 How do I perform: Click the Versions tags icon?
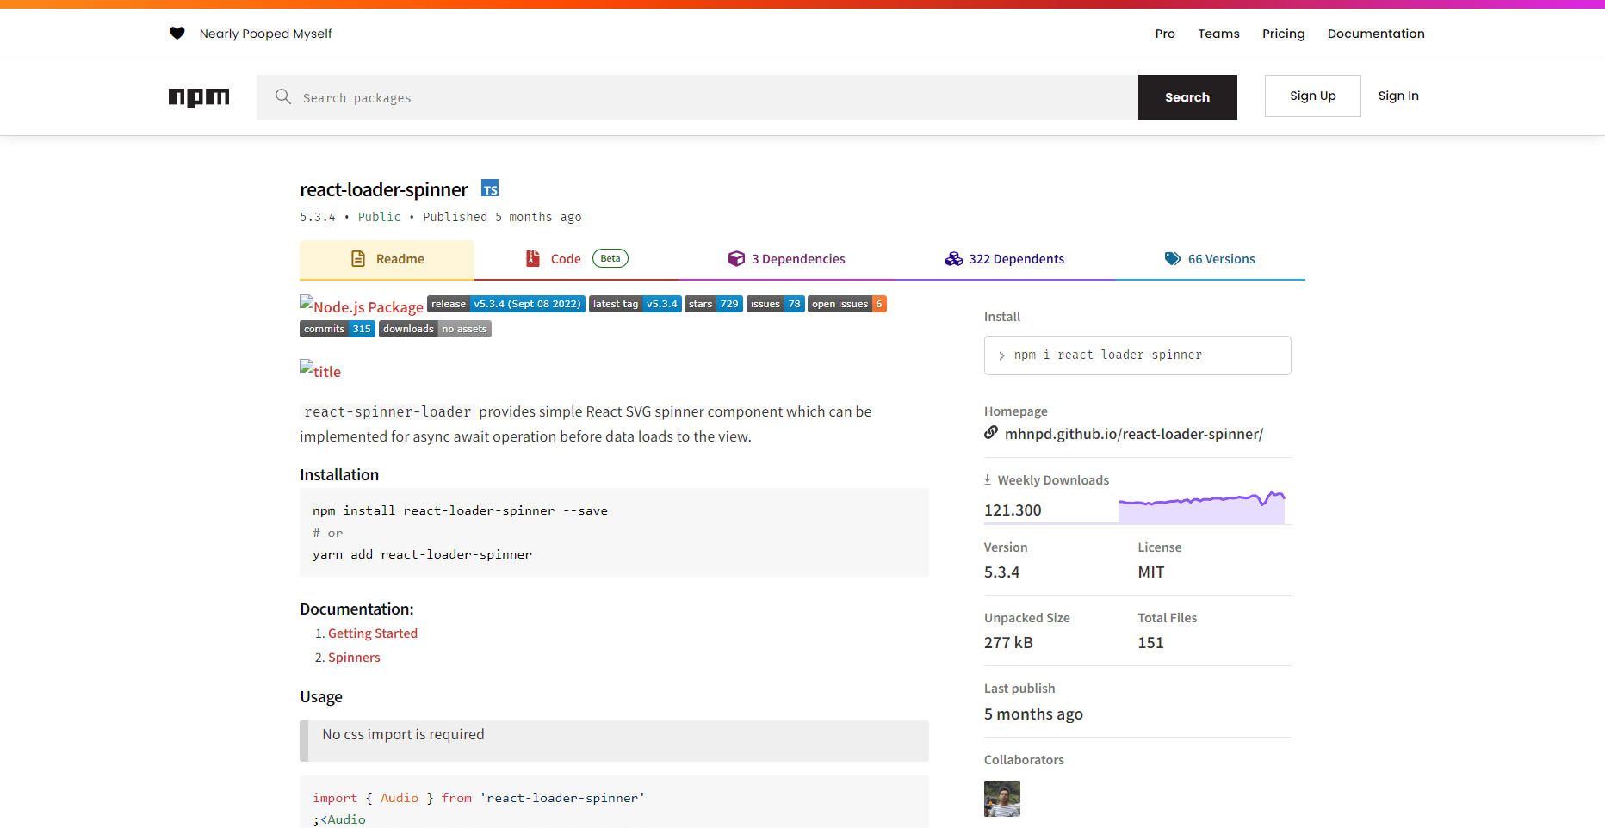tap(1173, 259)
